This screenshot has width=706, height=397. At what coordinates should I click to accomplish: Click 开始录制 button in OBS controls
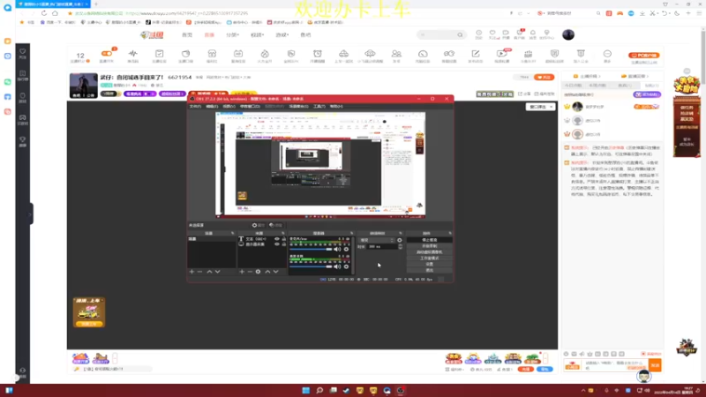point(430,246)
